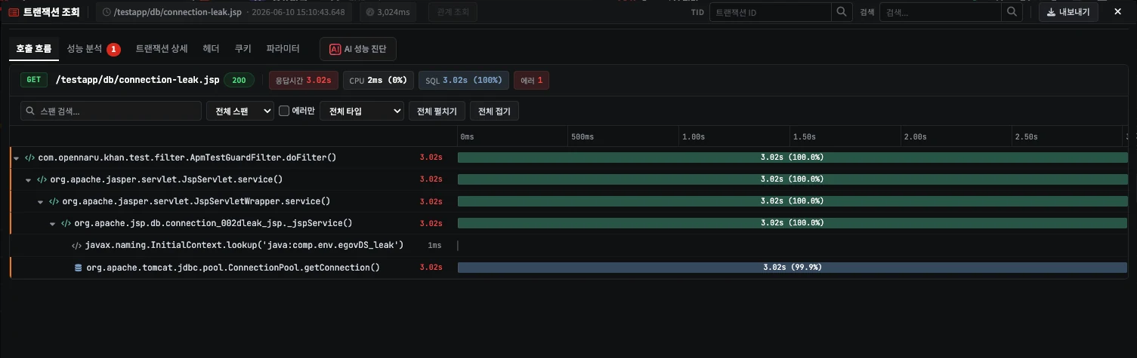This screenshot has width=1137, height=358.
Task: Click the 200 status code badge
Action: (239, 80)
